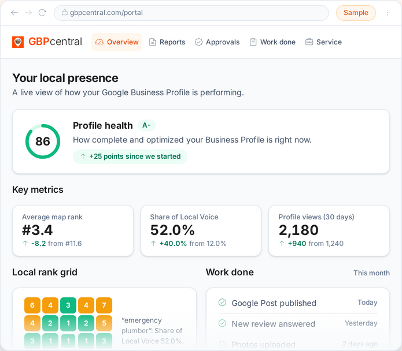This screenshot has width=402, height=351.
Task: Click the Local rank grid heading
Action: [45, 272]
